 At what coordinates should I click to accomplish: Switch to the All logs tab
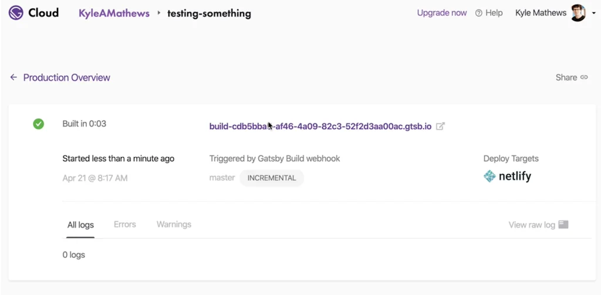point(80,225)
